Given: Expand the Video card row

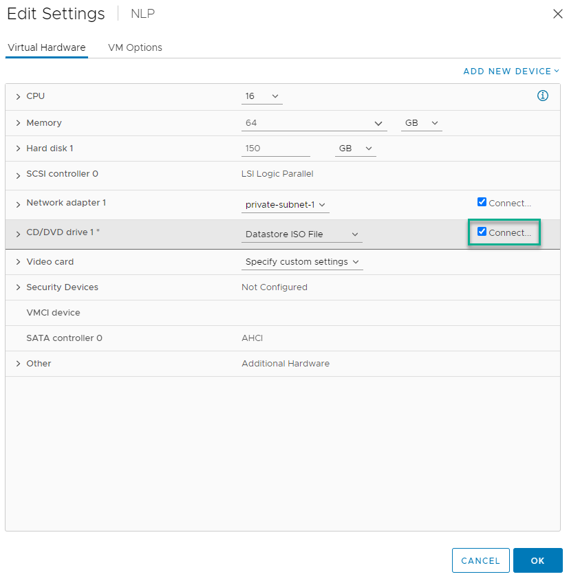Looking at the screenshot, I should pyautogui.click(x=18, y=262).
